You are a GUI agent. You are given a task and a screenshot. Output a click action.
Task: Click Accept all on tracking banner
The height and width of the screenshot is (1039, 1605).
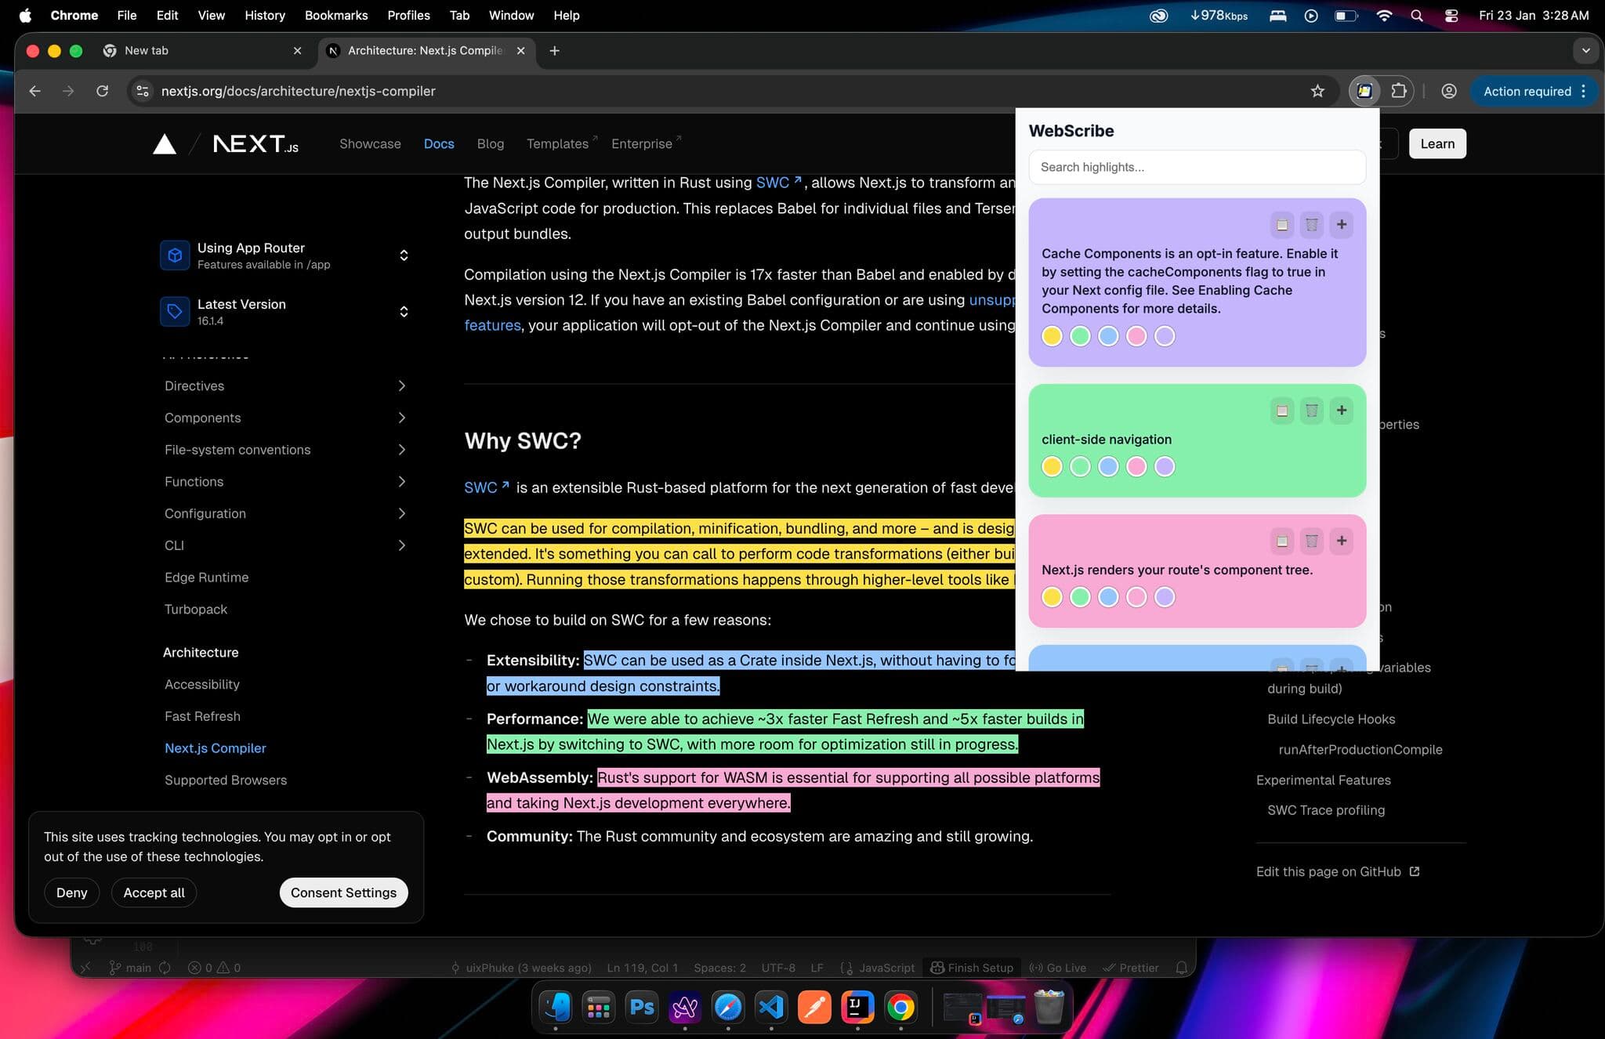154,893
